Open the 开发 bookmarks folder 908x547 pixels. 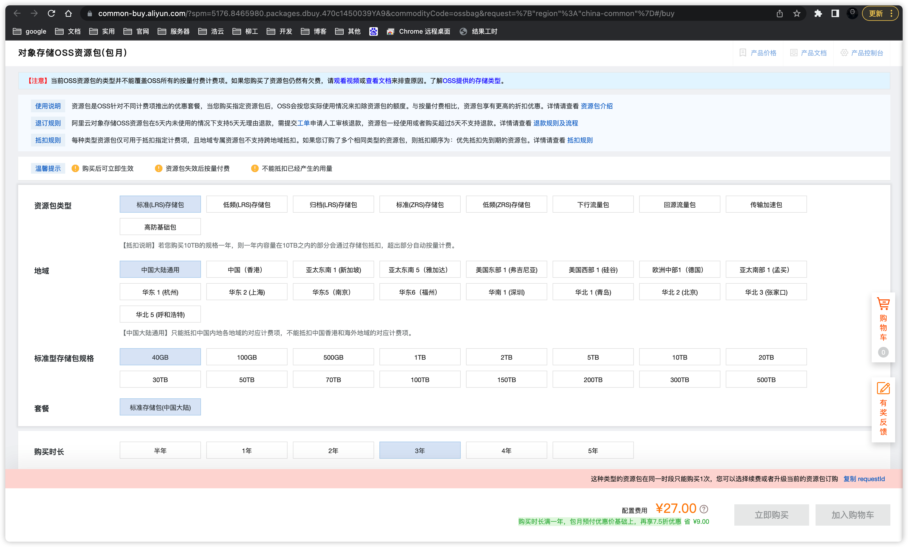click(x=279, y=32)
